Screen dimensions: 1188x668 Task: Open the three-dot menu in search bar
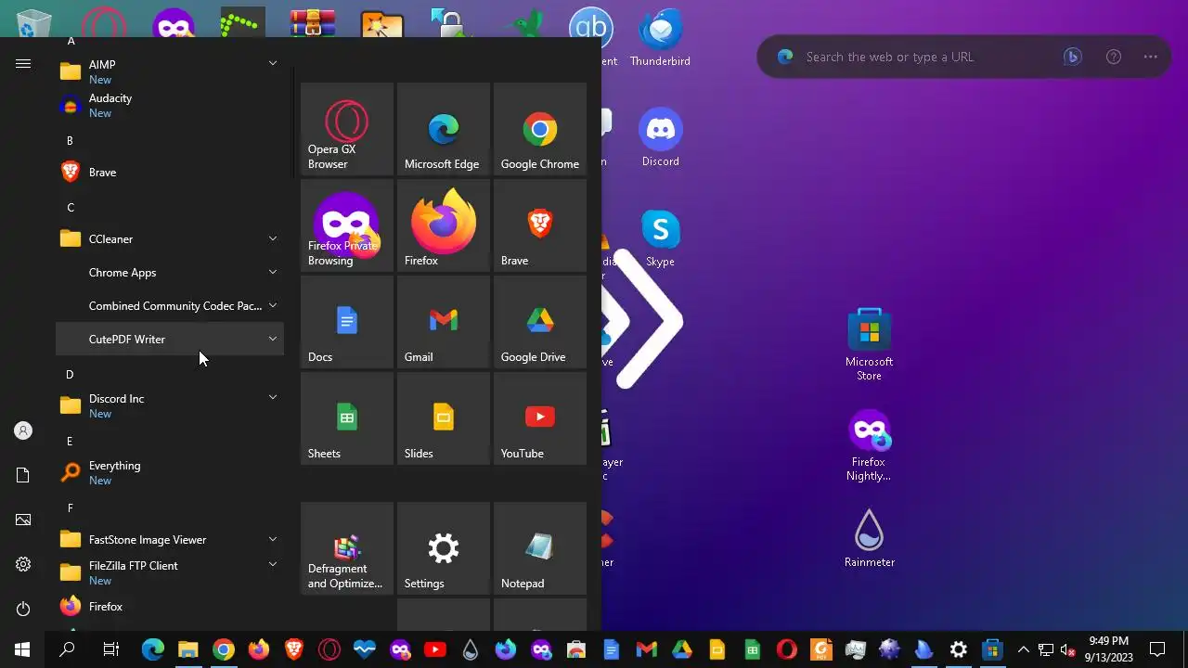[x=1151, y=57]
